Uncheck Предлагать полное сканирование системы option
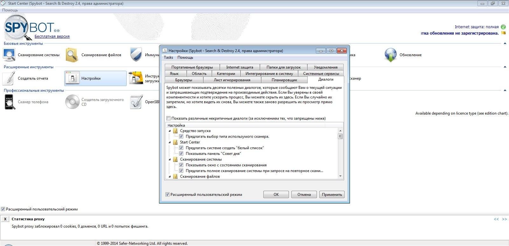The width and height of the screenshot is (509, 246). (x=181, y=171)
